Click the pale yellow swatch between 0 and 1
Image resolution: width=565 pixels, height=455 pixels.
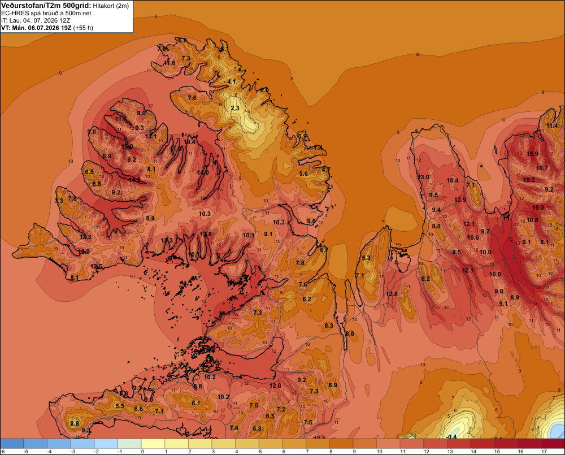[153, 444]
